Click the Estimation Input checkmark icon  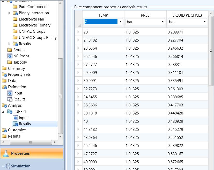pyautogui.click(x=10, y=93)
